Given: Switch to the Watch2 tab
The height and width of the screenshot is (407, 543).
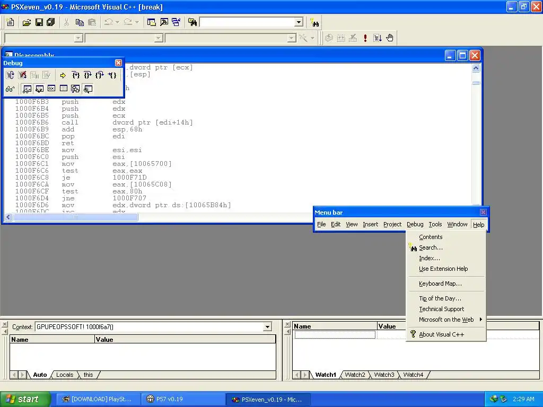Looking at the screenshot, I should pos(355,375).
